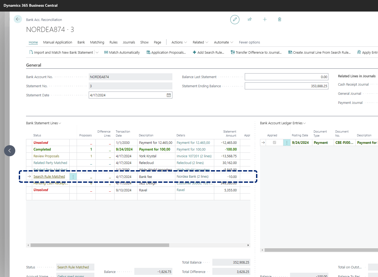Viewport: 378px width, 277px height.
Task: Open the Matching menu
Action: (x=97, y=42)
